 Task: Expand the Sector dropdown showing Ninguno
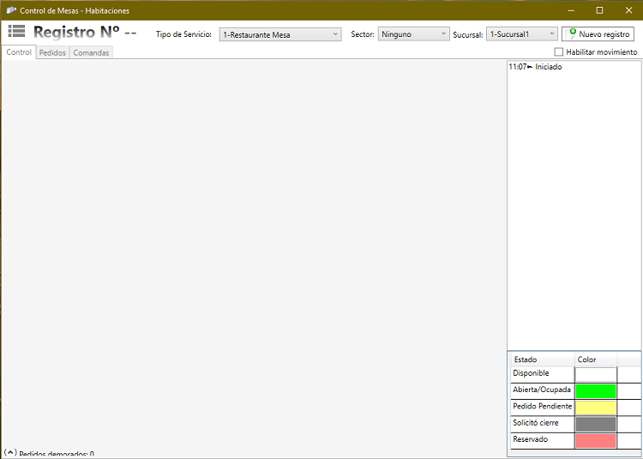click(x=413, y=34)
